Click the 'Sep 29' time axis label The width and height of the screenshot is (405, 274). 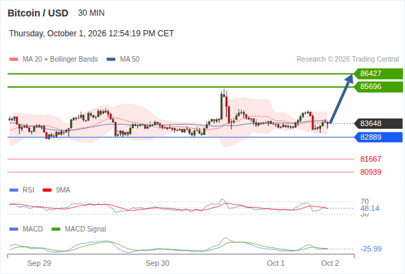tap(39, 263)
